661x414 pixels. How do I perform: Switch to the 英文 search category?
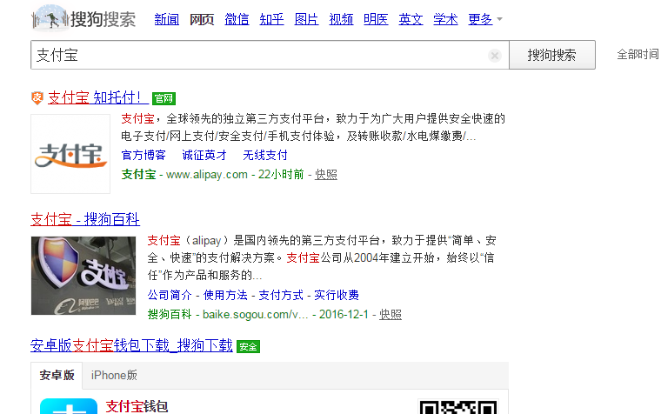click(x=411, y=19)
